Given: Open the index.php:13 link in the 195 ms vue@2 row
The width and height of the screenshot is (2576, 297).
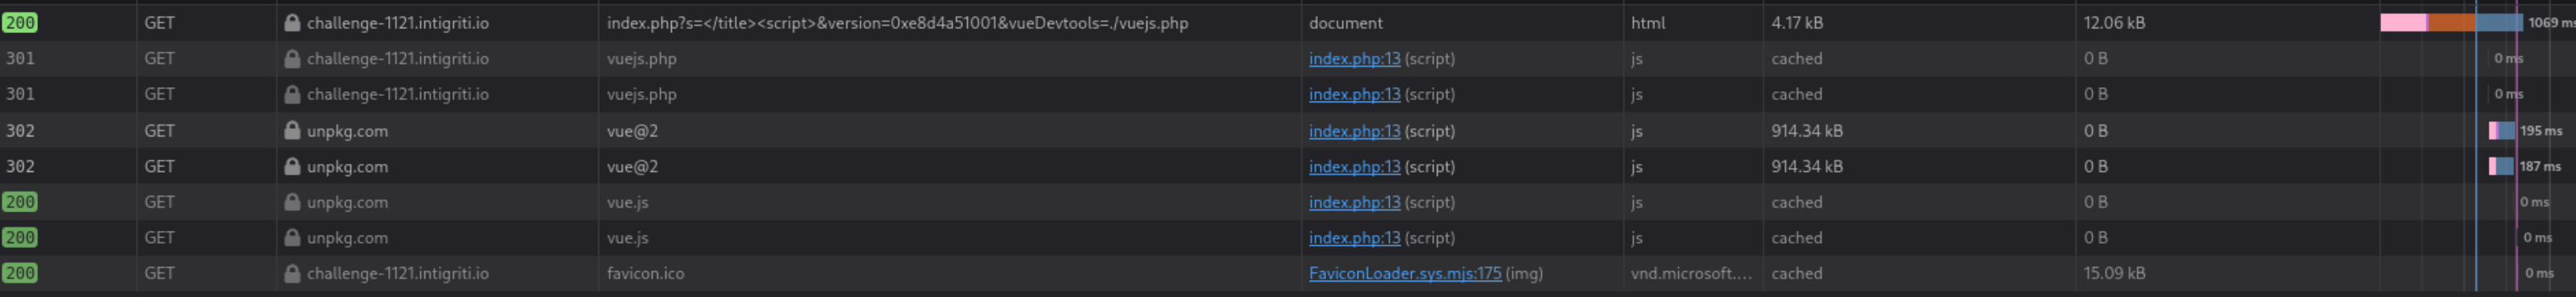Looking at the screenshot, I should point(1354,131).
